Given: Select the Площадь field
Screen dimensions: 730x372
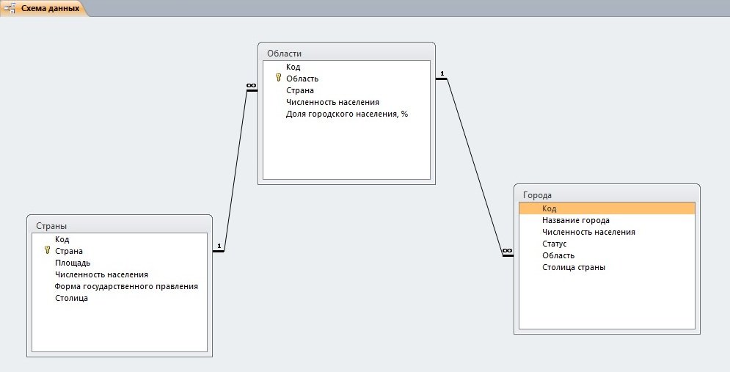Looking at the screenshot, I should pos(73,263).
